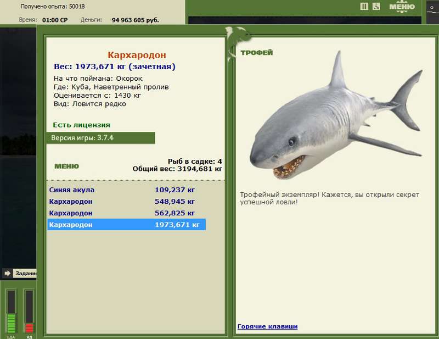Select Кархародон 548,945 кг entry
The width and height of the screenshot is (439, 339).
tap(127, 201)
